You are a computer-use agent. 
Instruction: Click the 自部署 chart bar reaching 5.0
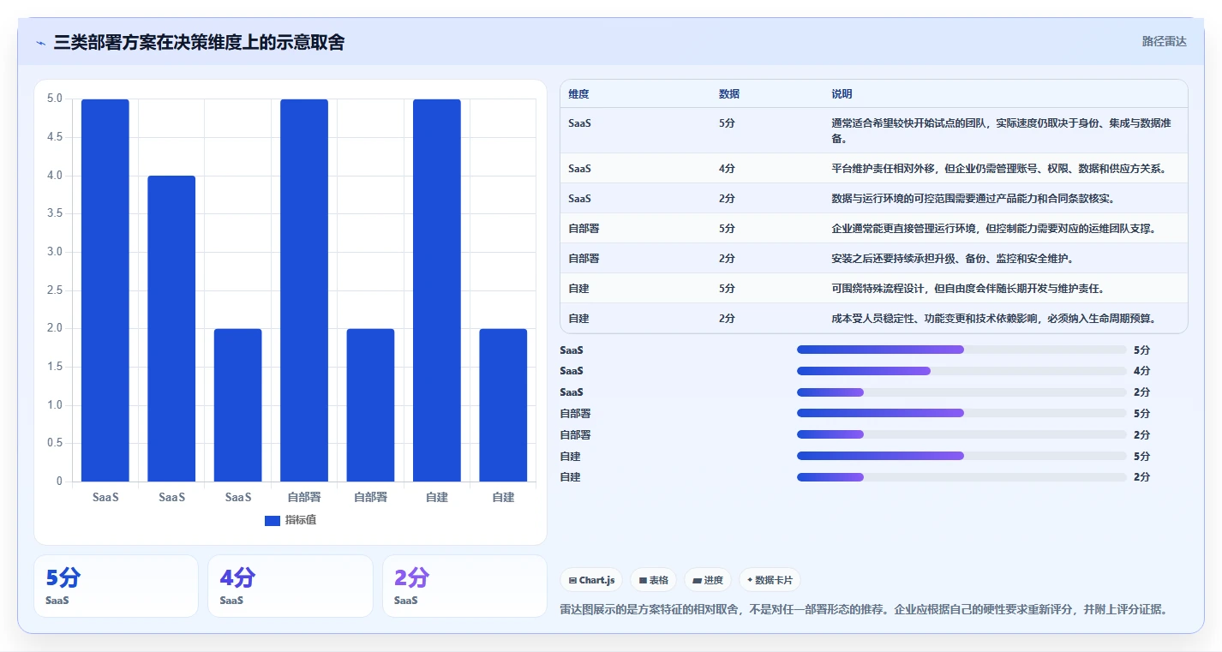[304, 290]
